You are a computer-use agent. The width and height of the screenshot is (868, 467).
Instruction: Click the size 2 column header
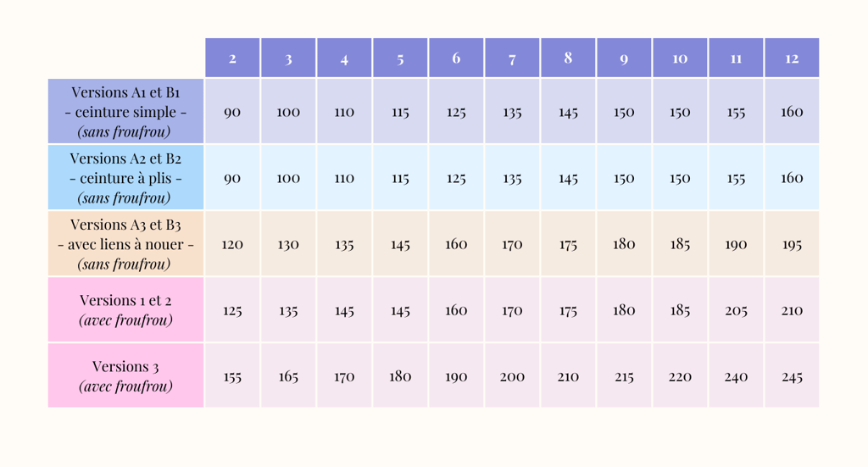coord(232,58)
